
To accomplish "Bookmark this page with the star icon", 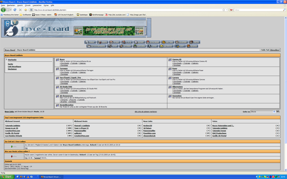I will pyautogui.click(x=224, y=10).
